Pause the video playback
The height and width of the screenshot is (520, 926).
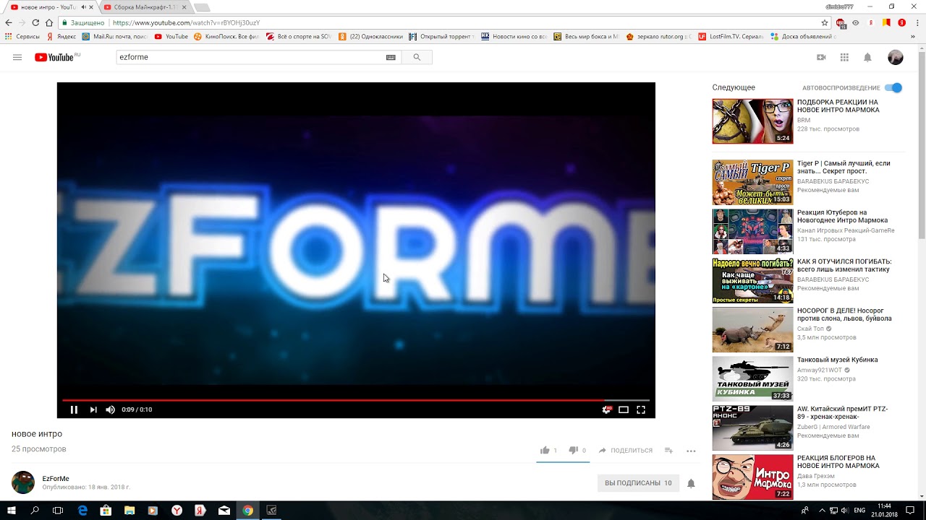coord(74,409)
